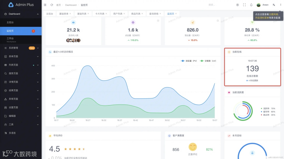Image resolution: width=284 pixels, height=159 pixels.
Task: Close the 监控页 tab
Action: tap(176, 14)
